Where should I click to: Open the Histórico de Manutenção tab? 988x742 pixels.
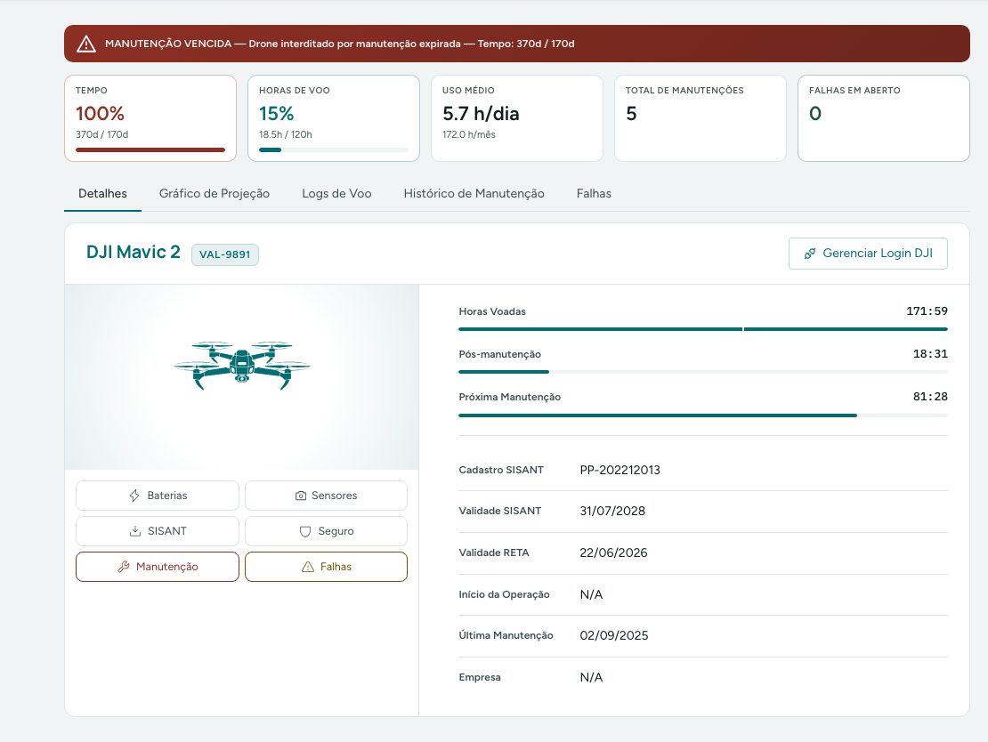[474, 193]
